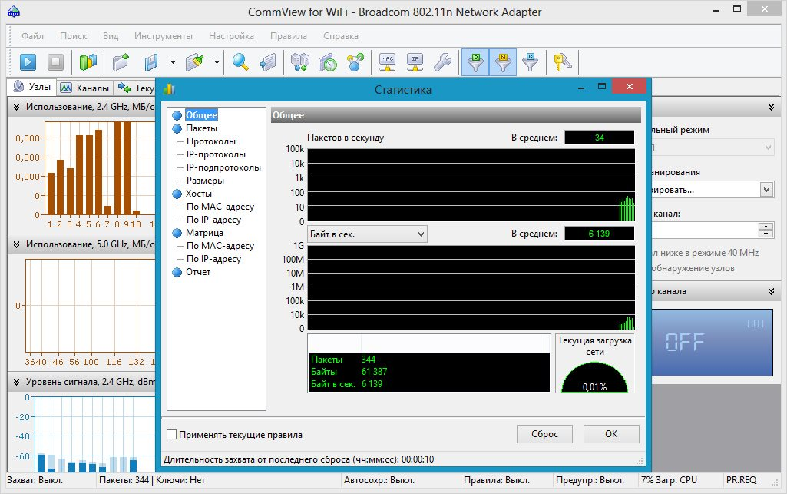Image resolution: width=787 pixels, height=494 pixels.
Task: Click the golden keys toolbar icon
Action: [564, 62]
